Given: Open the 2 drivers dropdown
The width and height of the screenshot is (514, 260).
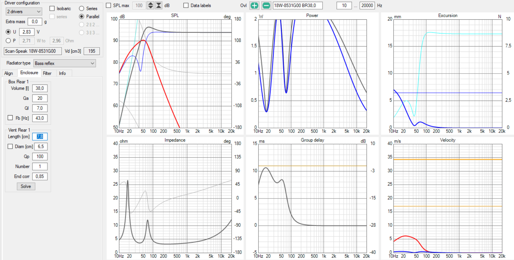Looking at the screenshot, I should [24, 11].
